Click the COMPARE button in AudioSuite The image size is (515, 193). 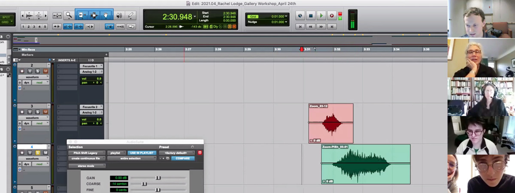click(x=182, y=158)
